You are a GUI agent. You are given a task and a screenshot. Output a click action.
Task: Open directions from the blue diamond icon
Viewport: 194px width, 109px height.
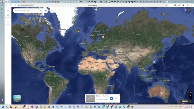[46, 11]
